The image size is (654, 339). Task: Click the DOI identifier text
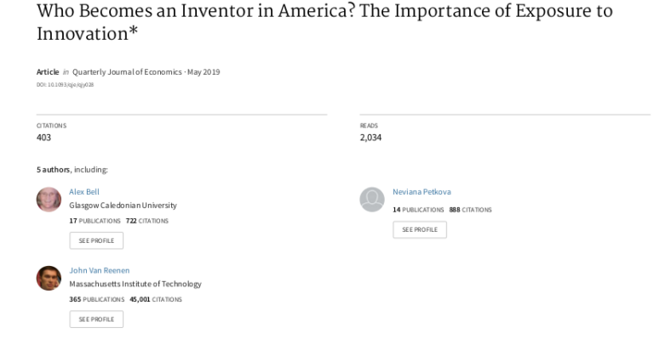(x=65, y=84)
